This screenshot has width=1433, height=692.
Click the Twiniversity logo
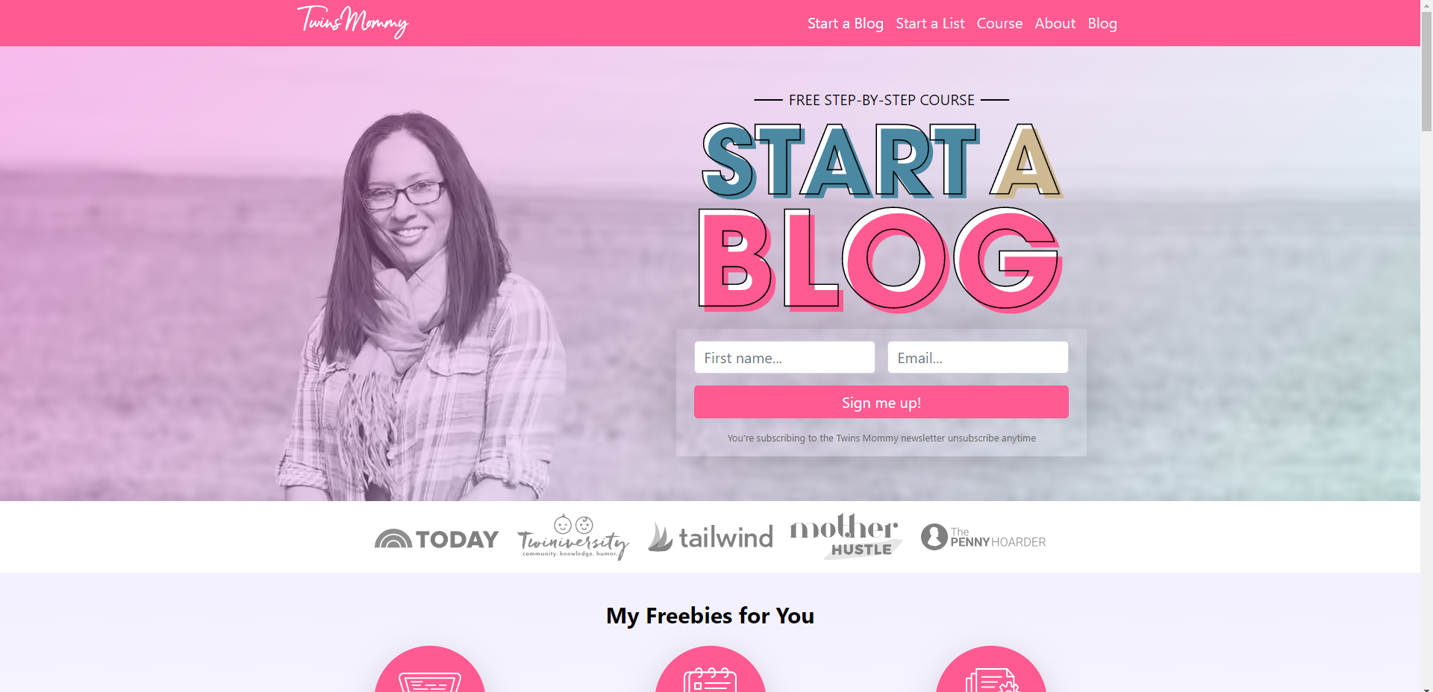click(x=573, y=536)
